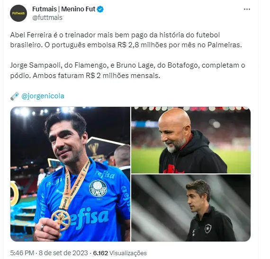Open the @jorgenicola mention link
The image size is (270, 259).
(43, 96)
